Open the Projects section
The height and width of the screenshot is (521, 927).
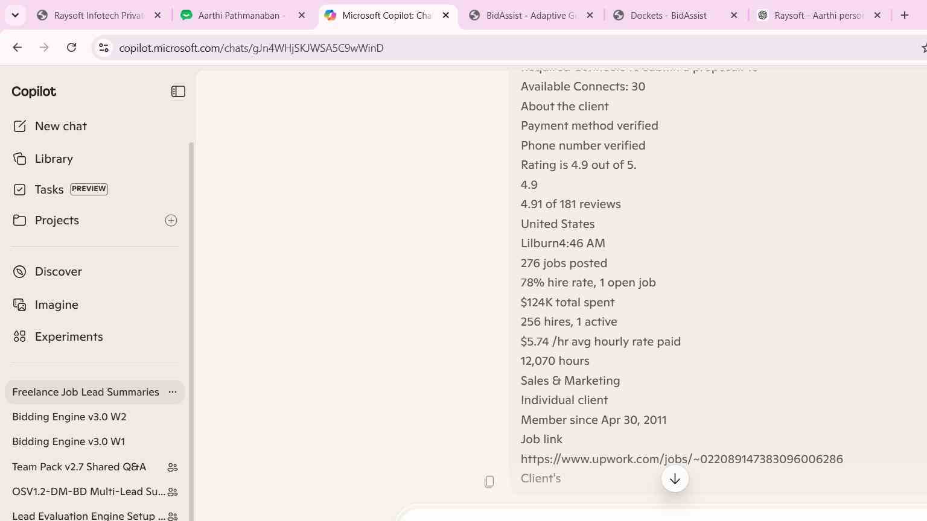coord(57,221)
